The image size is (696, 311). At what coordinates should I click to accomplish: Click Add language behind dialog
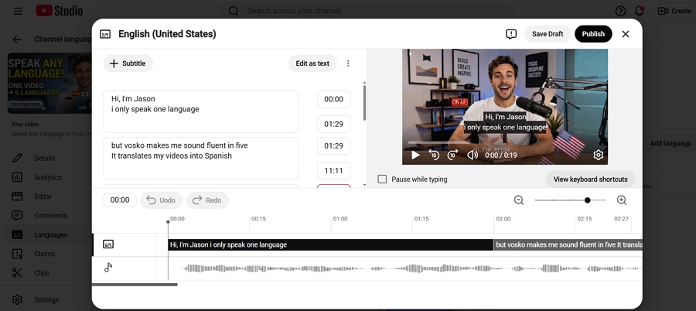[x=670, y=143]
